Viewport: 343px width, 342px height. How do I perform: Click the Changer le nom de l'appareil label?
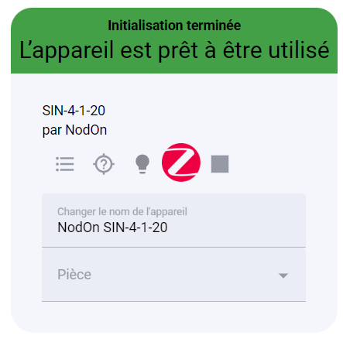[122, 212]
